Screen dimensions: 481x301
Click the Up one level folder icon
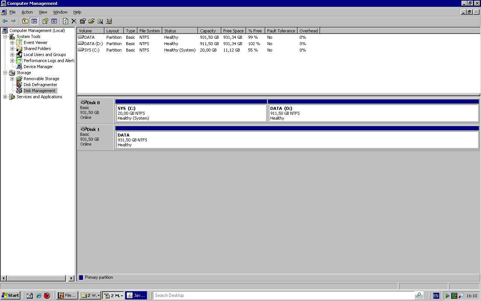click(25, 21)
